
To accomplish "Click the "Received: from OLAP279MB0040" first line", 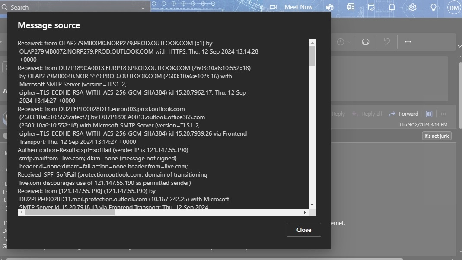I will [115, 43].
